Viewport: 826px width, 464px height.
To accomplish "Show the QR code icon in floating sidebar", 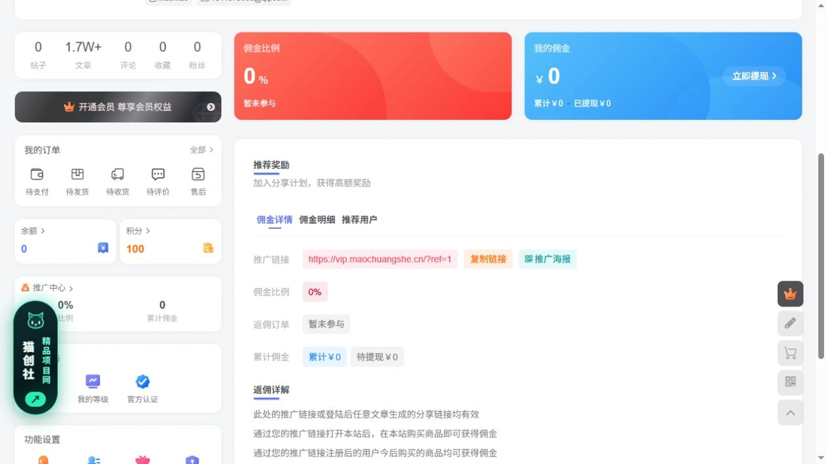I will [790, 382].
